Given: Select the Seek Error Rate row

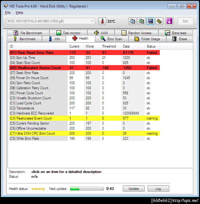Looking at the screenshot, I should (x=84, y=73).
